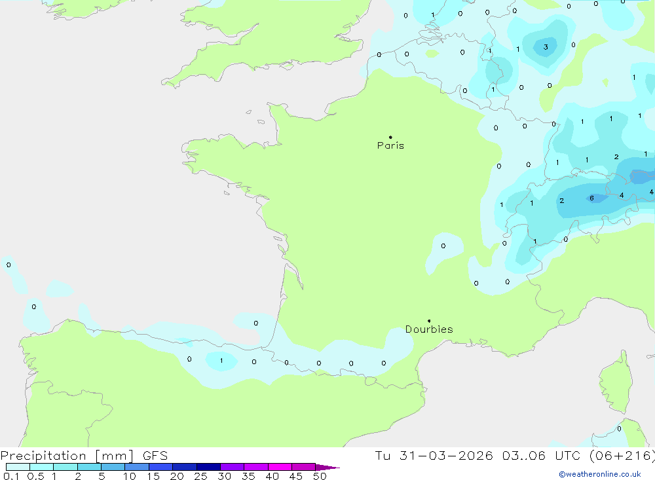Select the Dourbies location dot marker

tap(429, 321)
